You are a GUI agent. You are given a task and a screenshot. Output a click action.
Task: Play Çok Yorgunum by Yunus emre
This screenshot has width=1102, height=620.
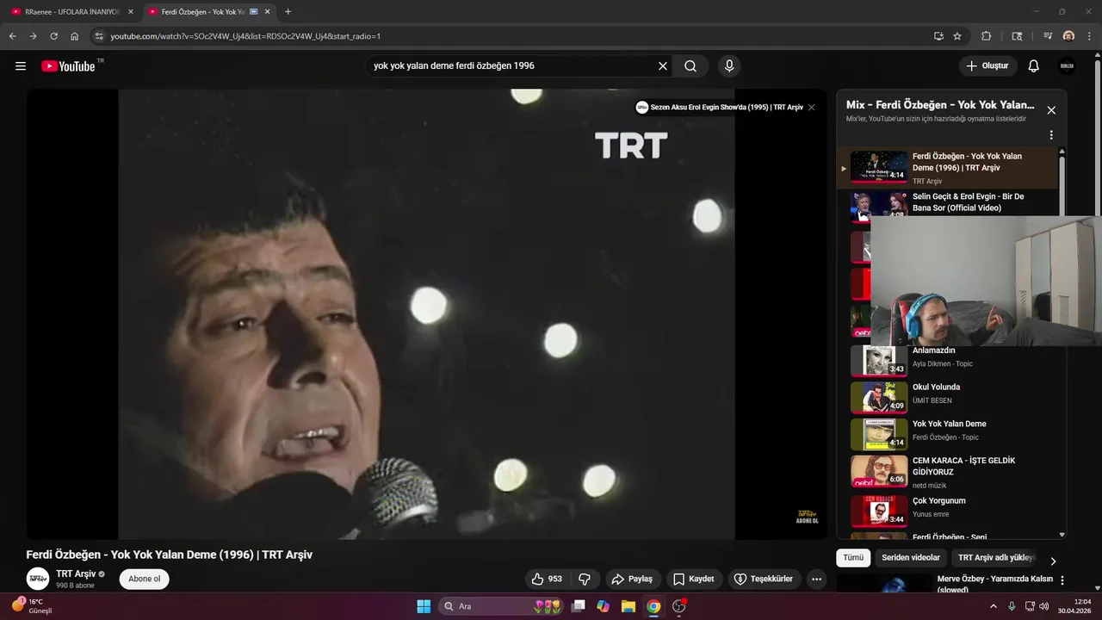(x=947, y=511)
